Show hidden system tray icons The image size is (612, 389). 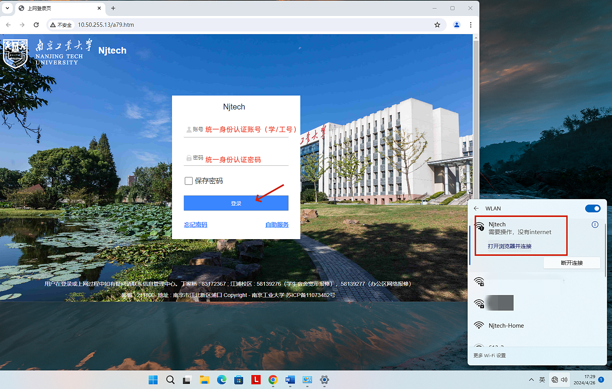click(531, 380)
